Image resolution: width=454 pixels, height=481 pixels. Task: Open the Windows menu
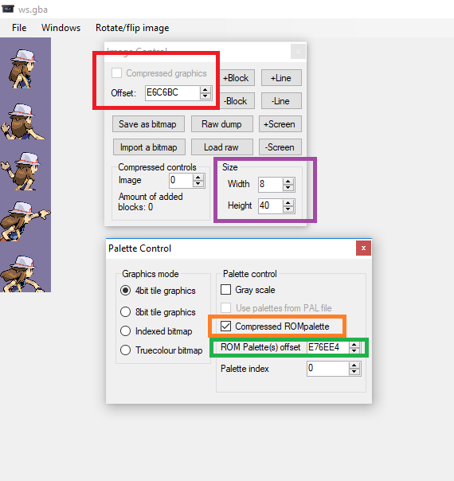click(61, 28)
